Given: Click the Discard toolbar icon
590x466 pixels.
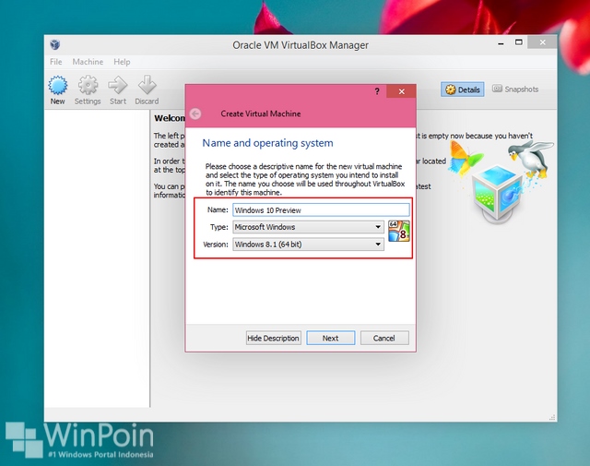Looking at the screenshot, I should point(147,90).
